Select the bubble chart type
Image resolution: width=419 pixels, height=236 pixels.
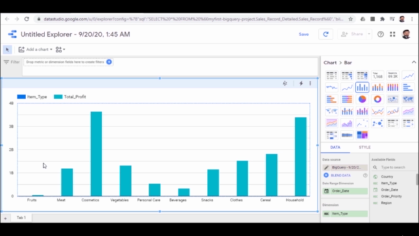378,123
